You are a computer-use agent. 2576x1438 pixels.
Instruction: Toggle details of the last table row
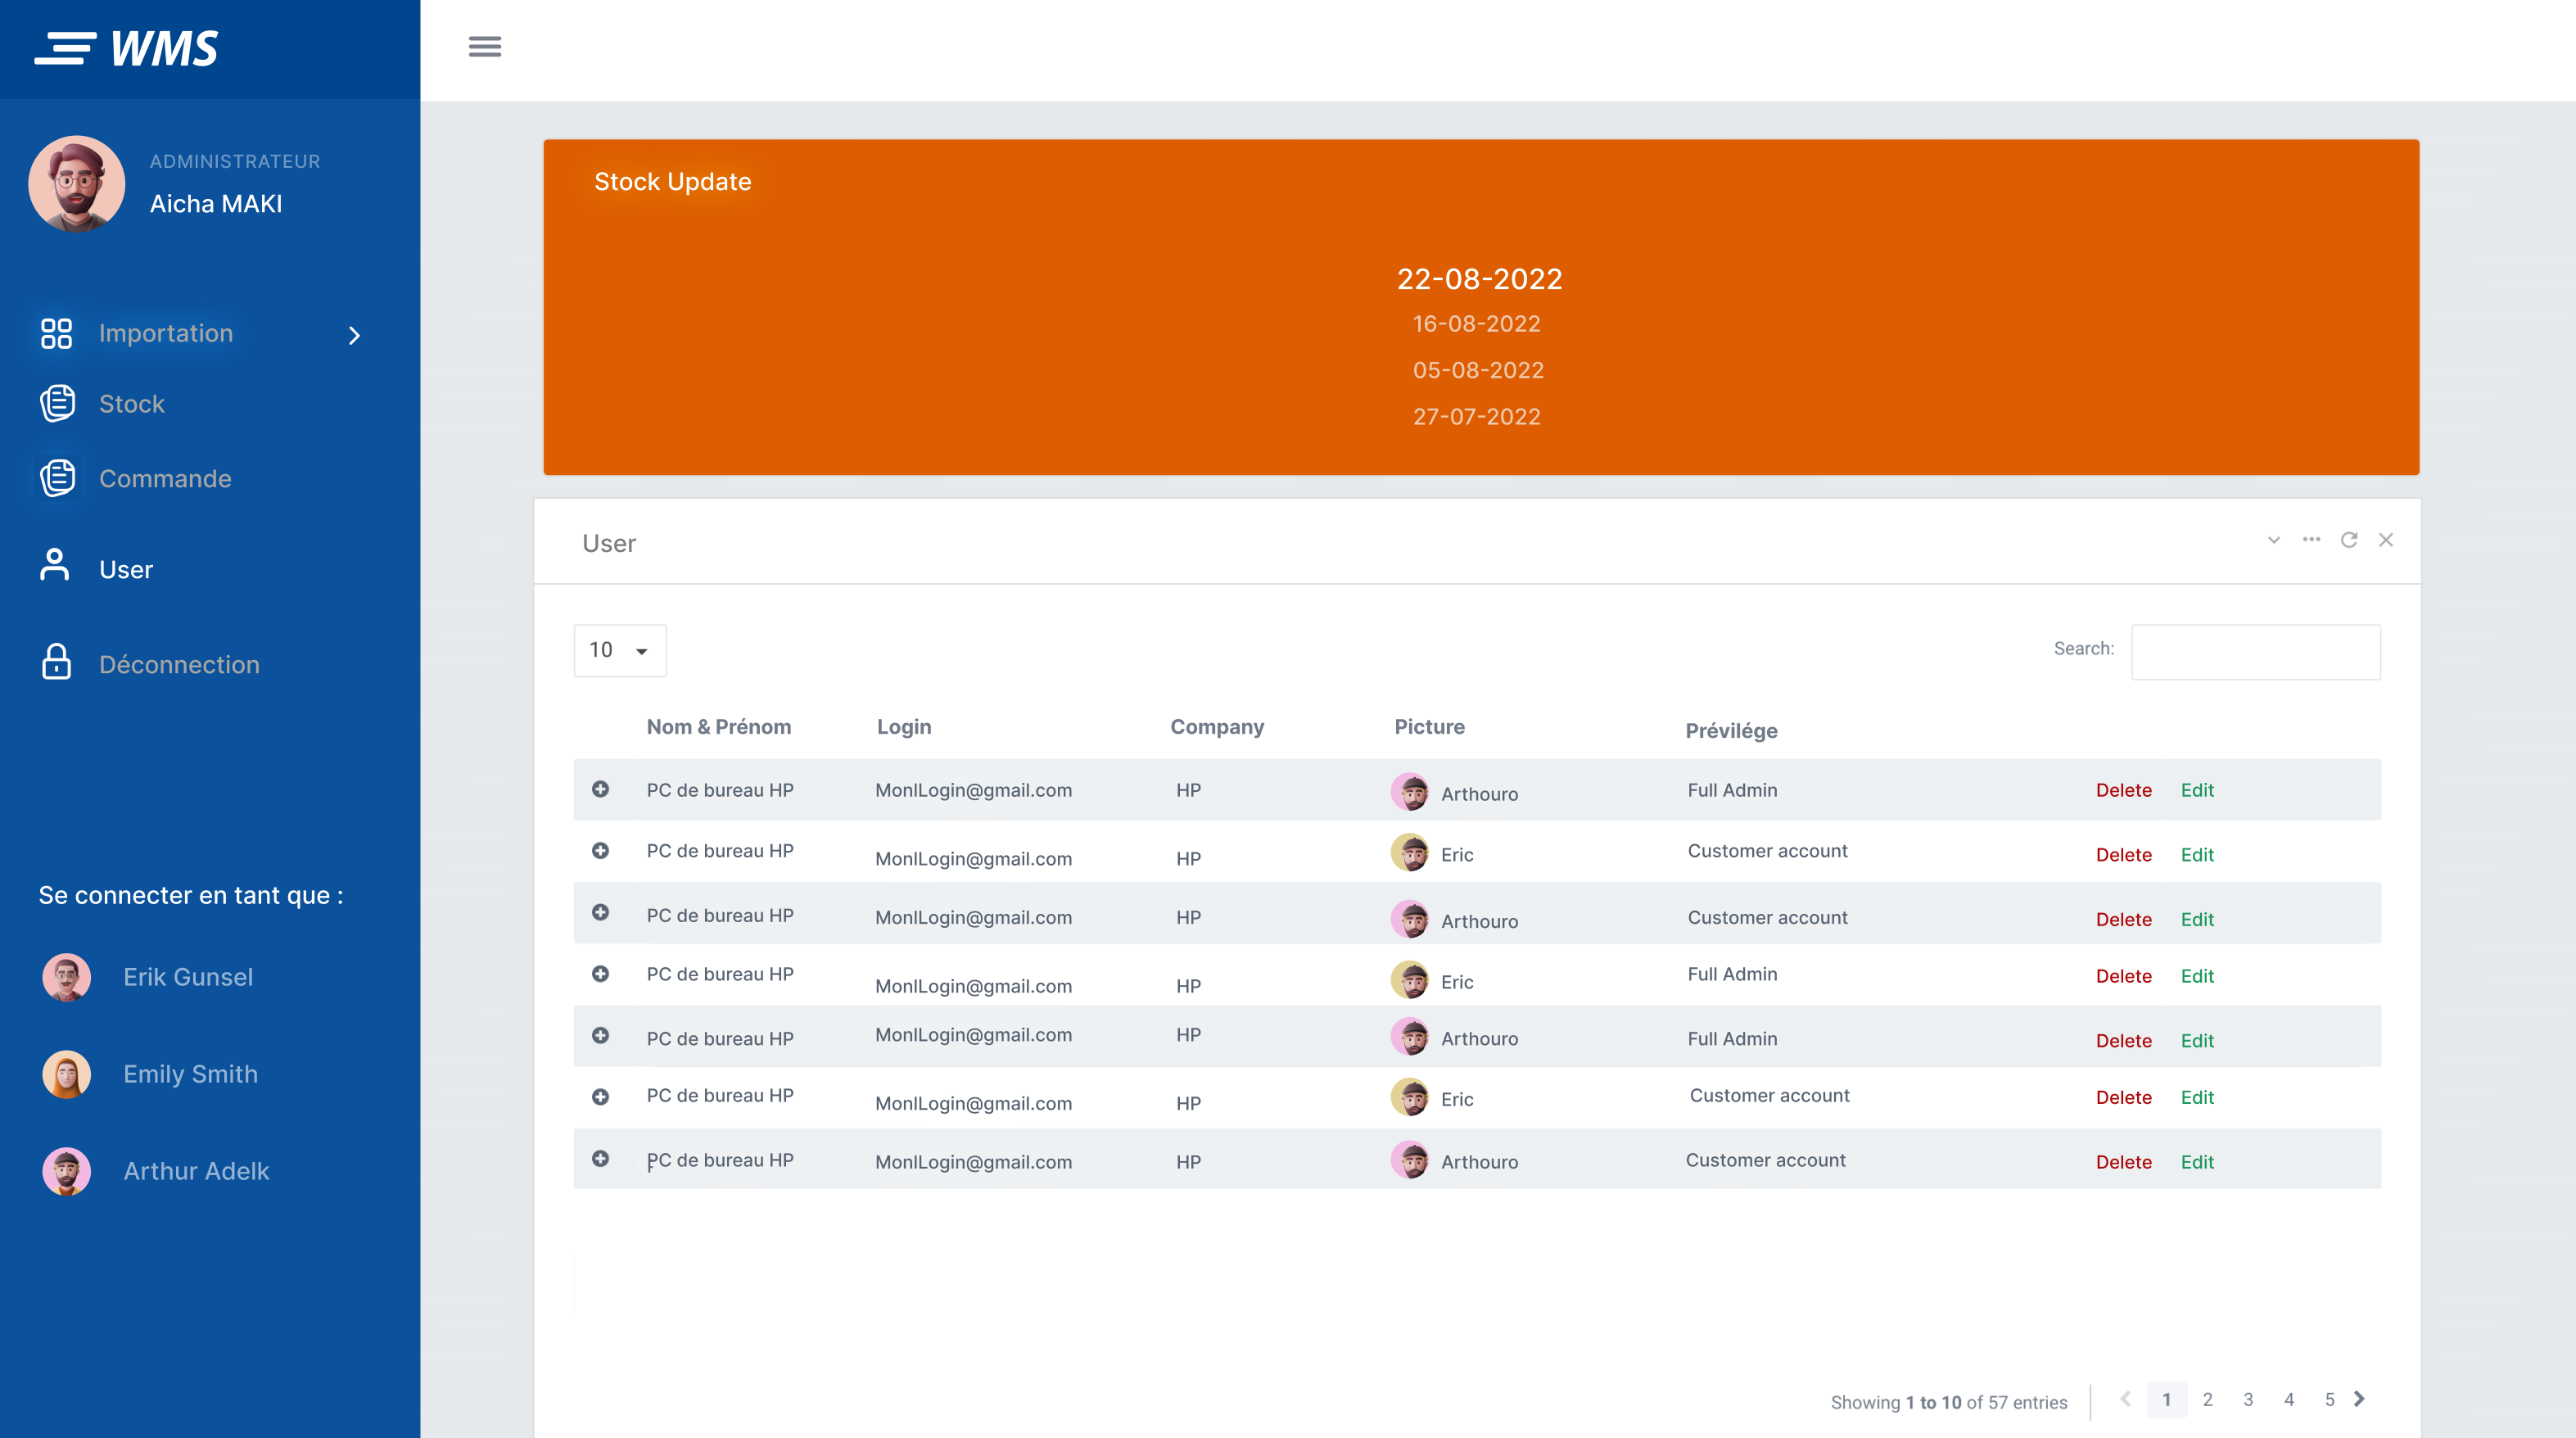point(600,1158)
